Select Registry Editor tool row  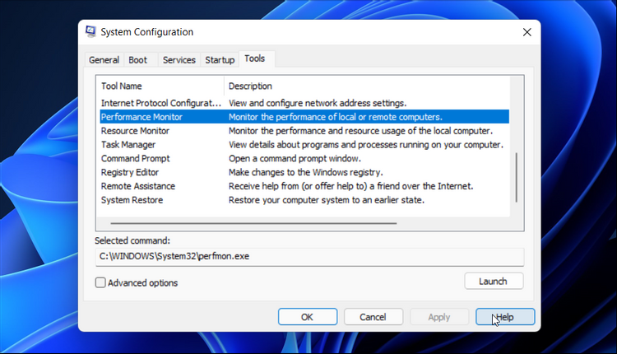point(130,172)
